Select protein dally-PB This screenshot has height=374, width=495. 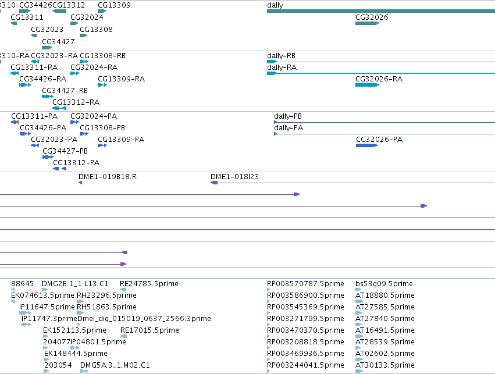point(384,122)
